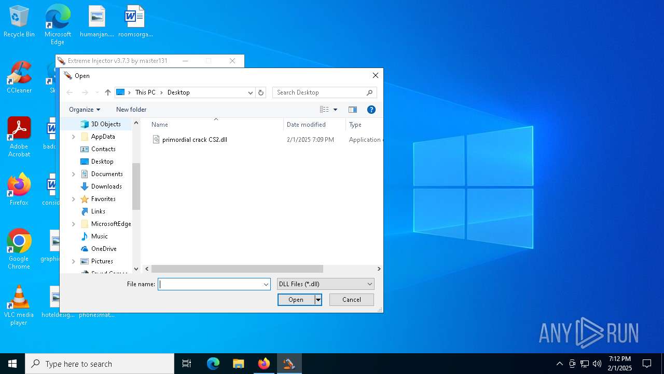Click the Windows Start button
The width and height of the screenshot is (664, 374).
coord(12,364)
